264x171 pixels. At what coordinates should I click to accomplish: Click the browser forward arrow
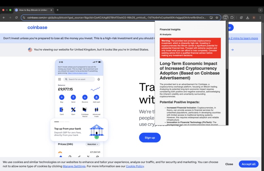10,17
